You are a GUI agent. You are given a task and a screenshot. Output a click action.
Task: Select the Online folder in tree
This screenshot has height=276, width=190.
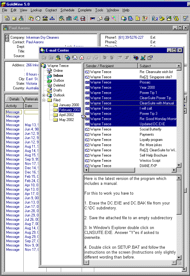(58, 71)
